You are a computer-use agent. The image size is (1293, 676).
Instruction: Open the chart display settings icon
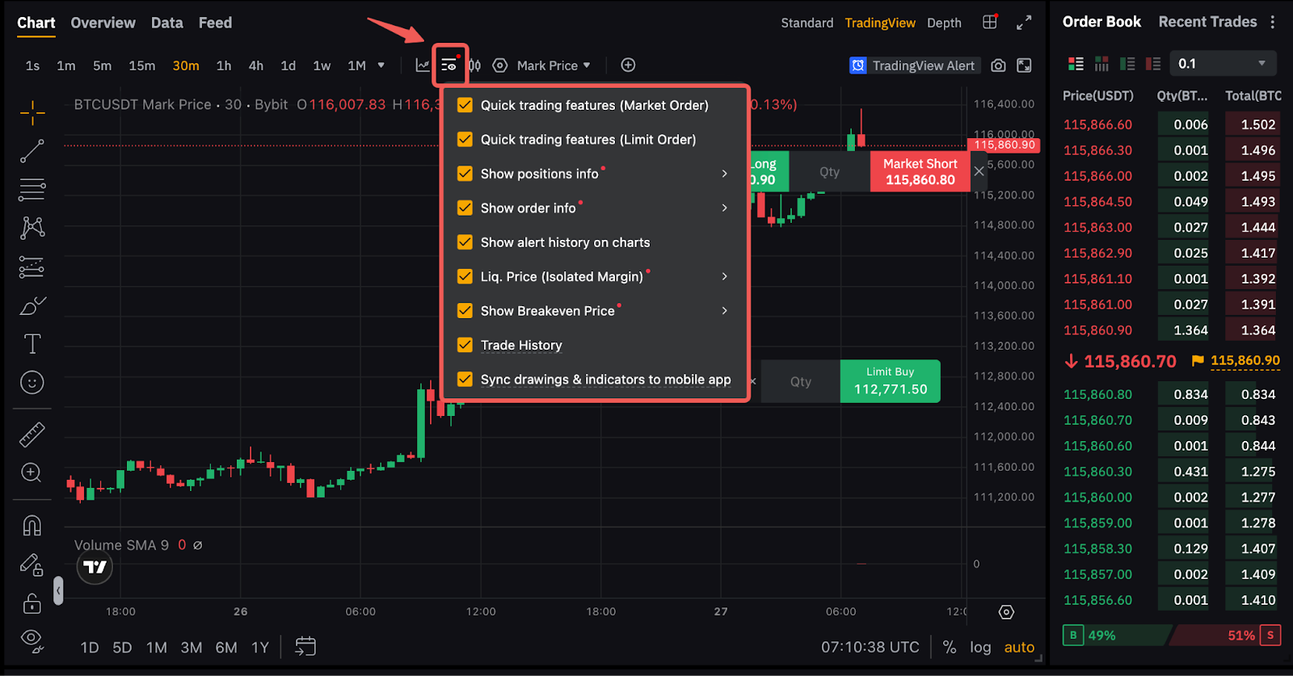click(449, 65)
